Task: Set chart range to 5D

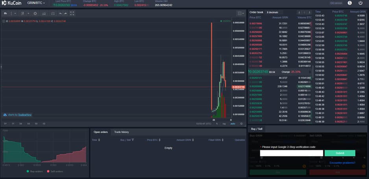Action: (36, 124)
